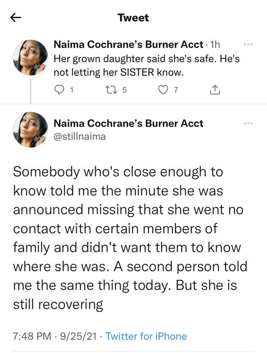Image resolution: width=267 pixels, height=353 pixels.
Task: Like the parent tweet with heart icon
Action: click(163, 90)
